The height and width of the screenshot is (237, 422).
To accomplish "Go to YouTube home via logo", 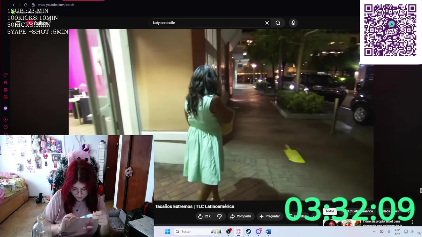I will click(37, 23).
